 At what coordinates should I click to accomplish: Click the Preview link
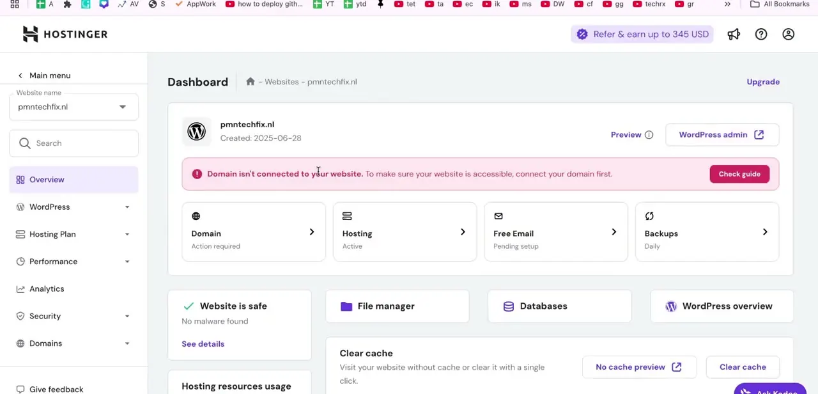626,135
